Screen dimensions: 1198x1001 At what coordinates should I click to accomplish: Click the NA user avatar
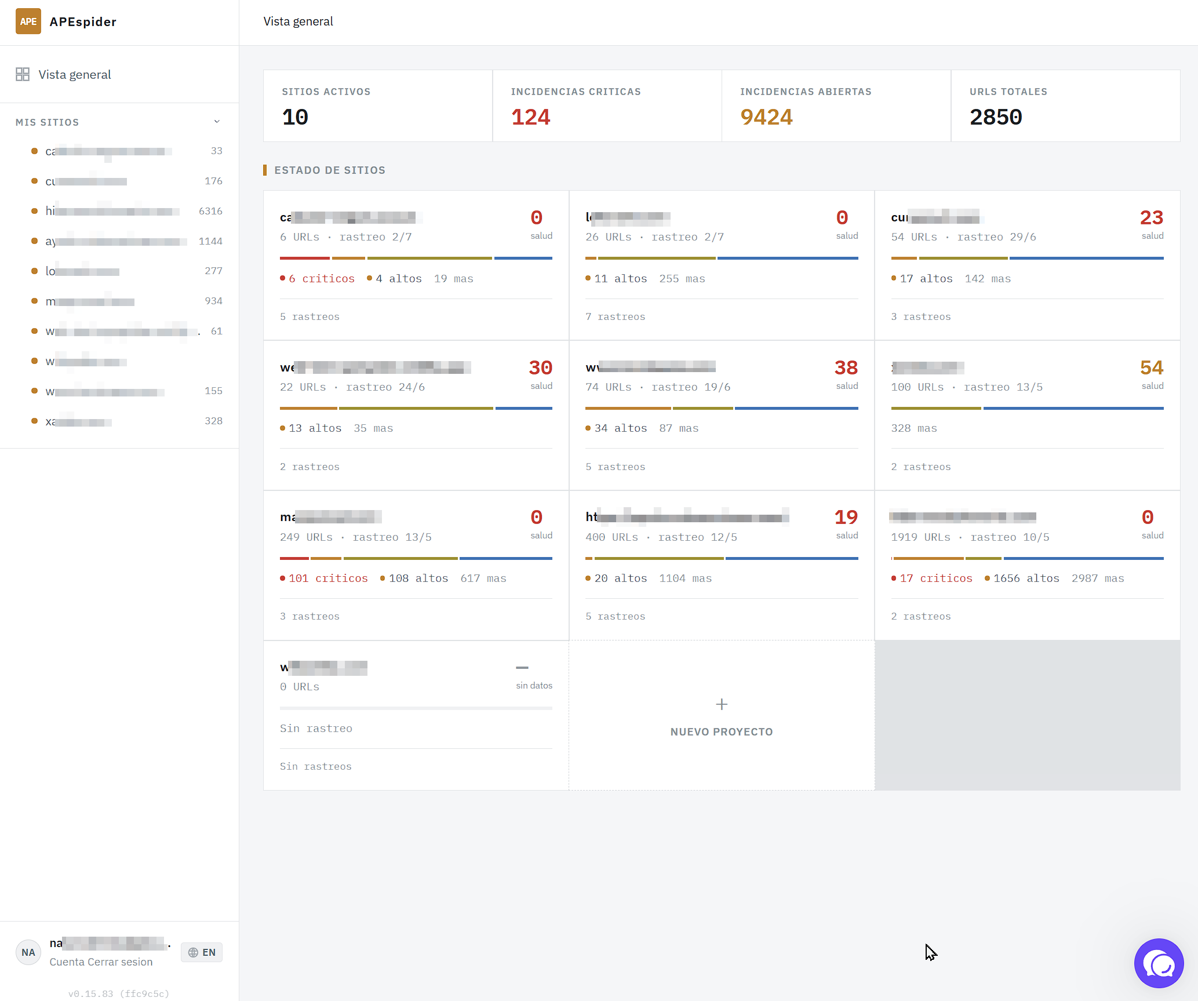[x=28, y=952]
